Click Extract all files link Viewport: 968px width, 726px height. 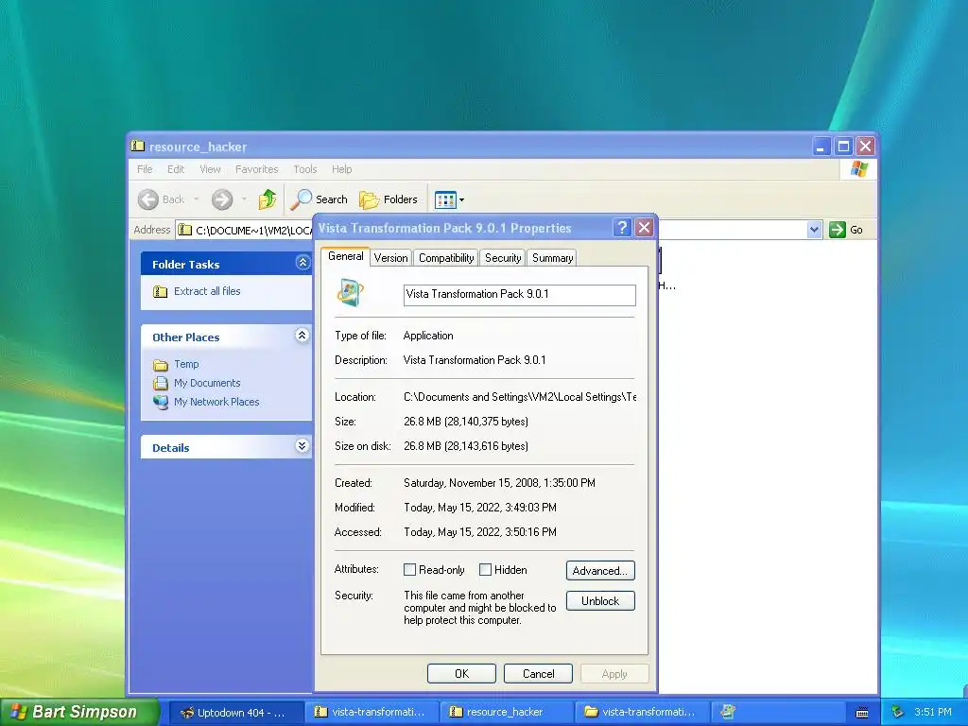[207, 291]
